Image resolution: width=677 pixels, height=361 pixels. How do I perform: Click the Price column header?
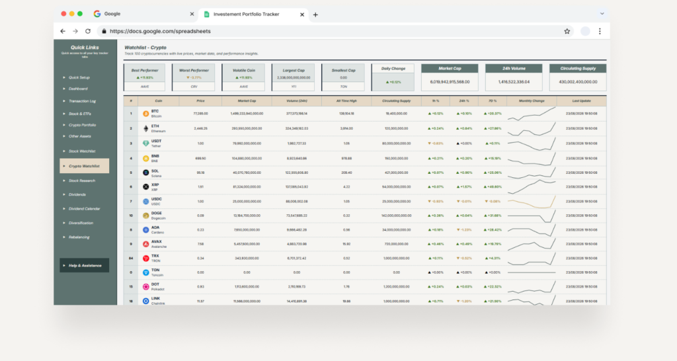pyautogui.click(x=200, y=101)
